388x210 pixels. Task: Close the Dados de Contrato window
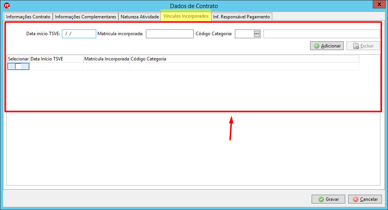(x=379, y=4)
